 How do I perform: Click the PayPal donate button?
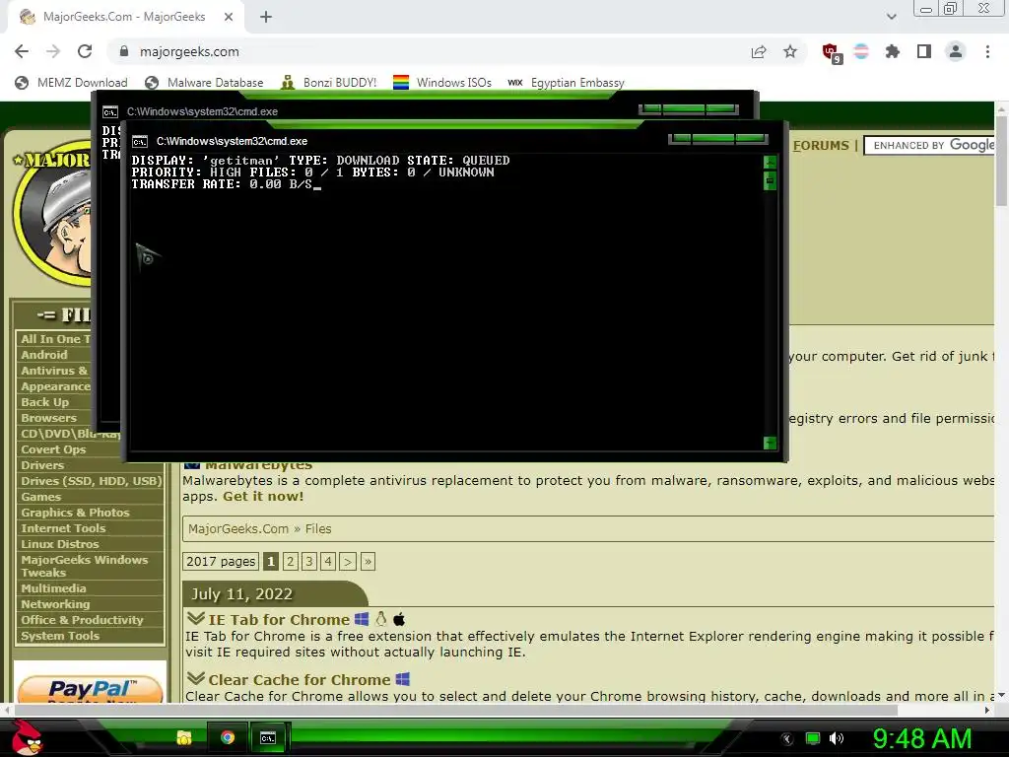click(90, 687)
